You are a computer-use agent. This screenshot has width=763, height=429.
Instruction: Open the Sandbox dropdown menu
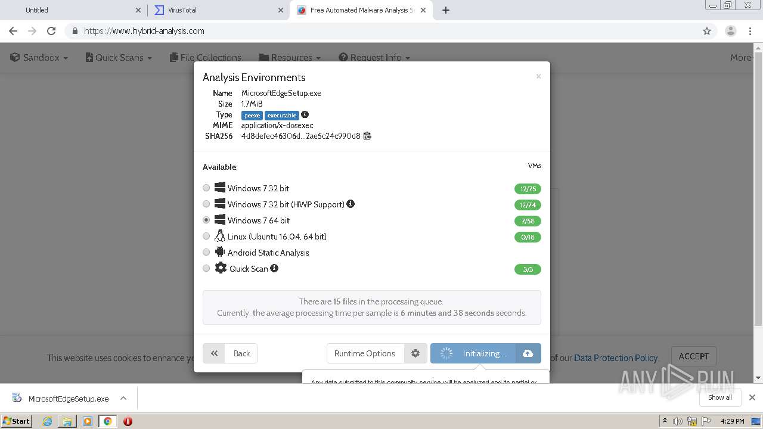pyautogui.click(x=39, y=57)
